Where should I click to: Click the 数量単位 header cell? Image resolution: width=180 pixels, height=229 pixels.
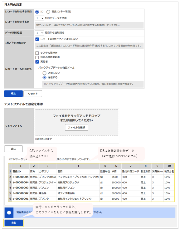(105, 172)
